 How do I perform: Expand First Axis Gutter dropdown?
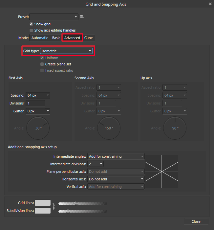[38, 111]
